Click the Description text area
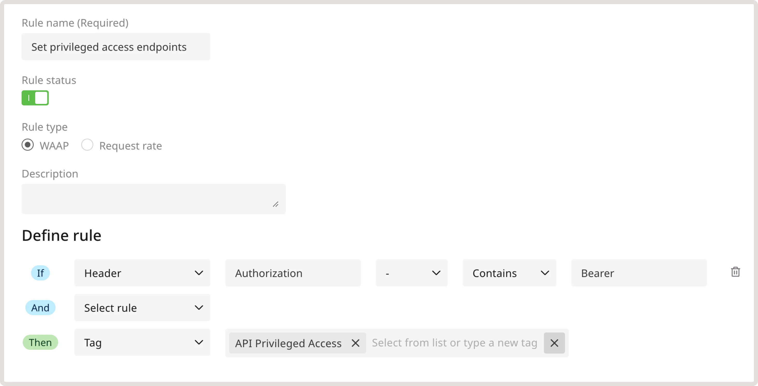758x386 pixels. coord(153,199)
